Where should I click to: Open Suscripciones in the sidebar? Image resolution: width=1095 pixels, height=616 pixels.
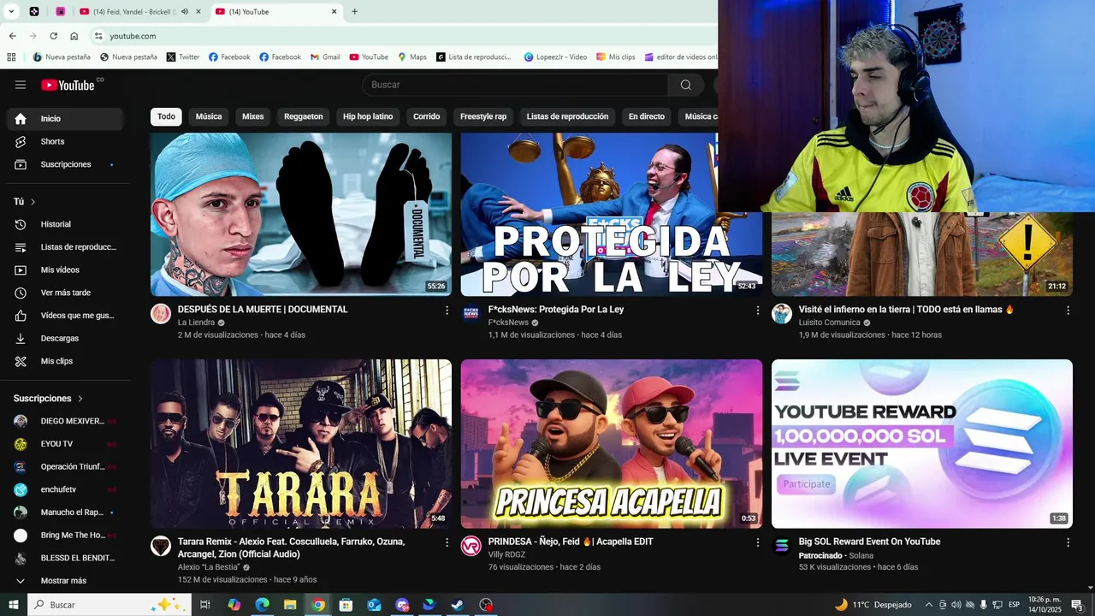[65, 164]
